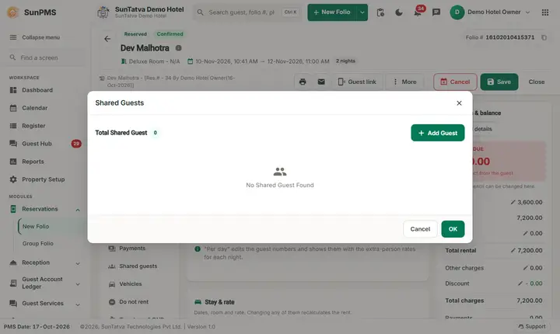The image size is (560, 334).
Task: Open the New Folio button
Action: click(332, 12)
